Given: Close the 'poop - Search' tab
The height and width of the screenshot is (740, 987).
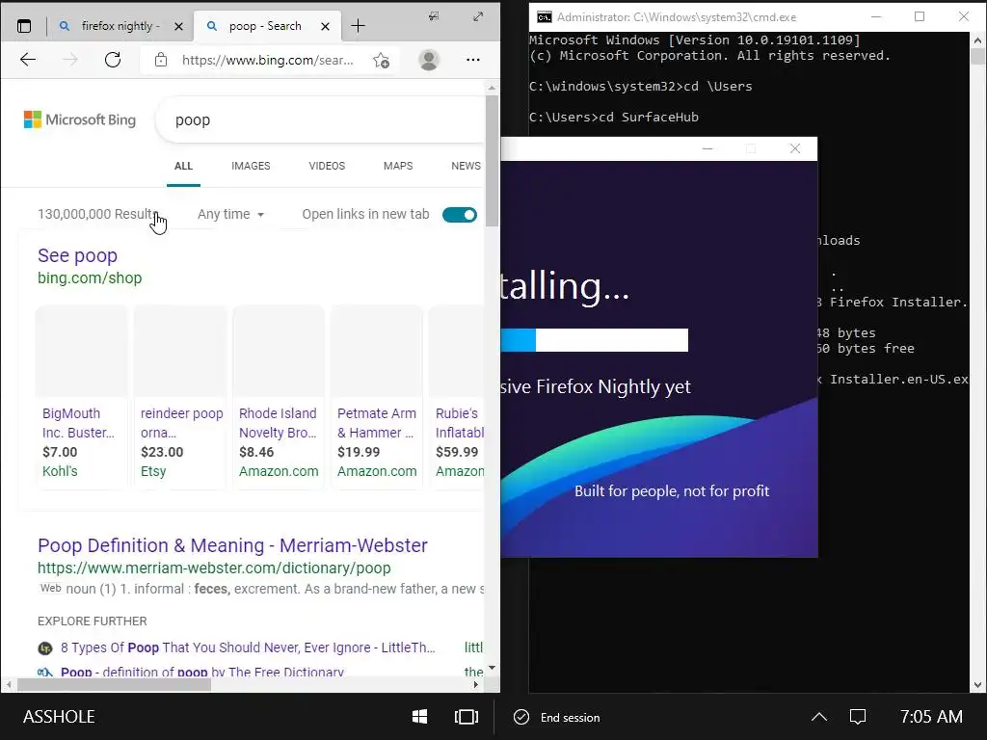Looking at the screenshot, I should click(x=325, y=26).
